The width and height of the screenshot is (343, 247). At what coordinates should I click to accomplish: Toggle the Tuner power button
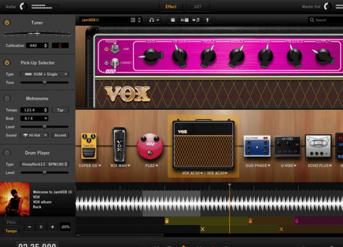tap(7, 22)
